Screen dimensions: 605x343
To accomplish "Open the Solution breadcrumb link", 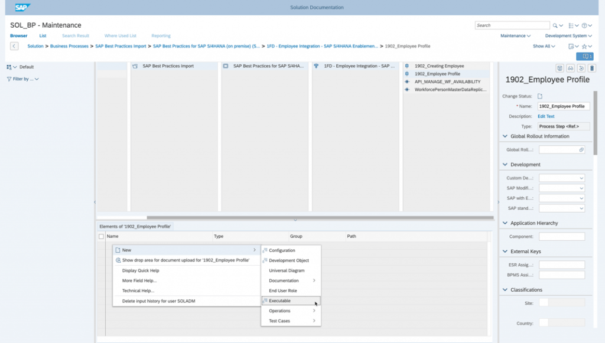I will click(35, 46).
